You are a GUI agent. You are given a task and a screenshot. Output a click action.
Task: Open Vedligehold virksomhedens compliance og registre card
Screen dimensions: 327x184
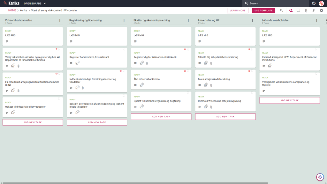289,84
